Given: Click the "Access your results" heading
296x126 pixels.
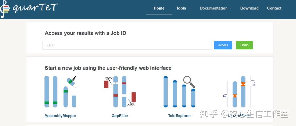Looking at the screenshot, I should 85,33.
